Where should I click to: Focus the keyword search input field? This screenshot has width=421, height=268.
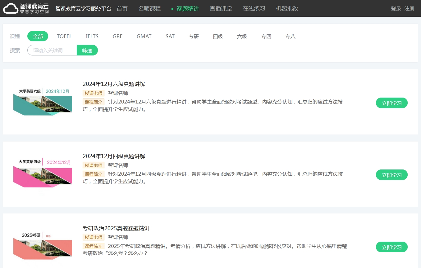[52, 50]
